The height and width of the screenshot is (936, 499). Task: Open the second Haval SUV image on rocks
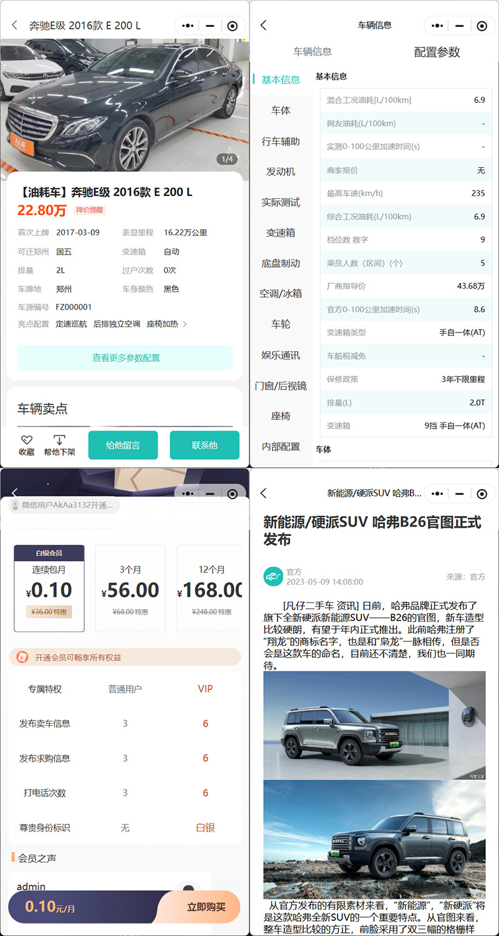tap(374, 839)
